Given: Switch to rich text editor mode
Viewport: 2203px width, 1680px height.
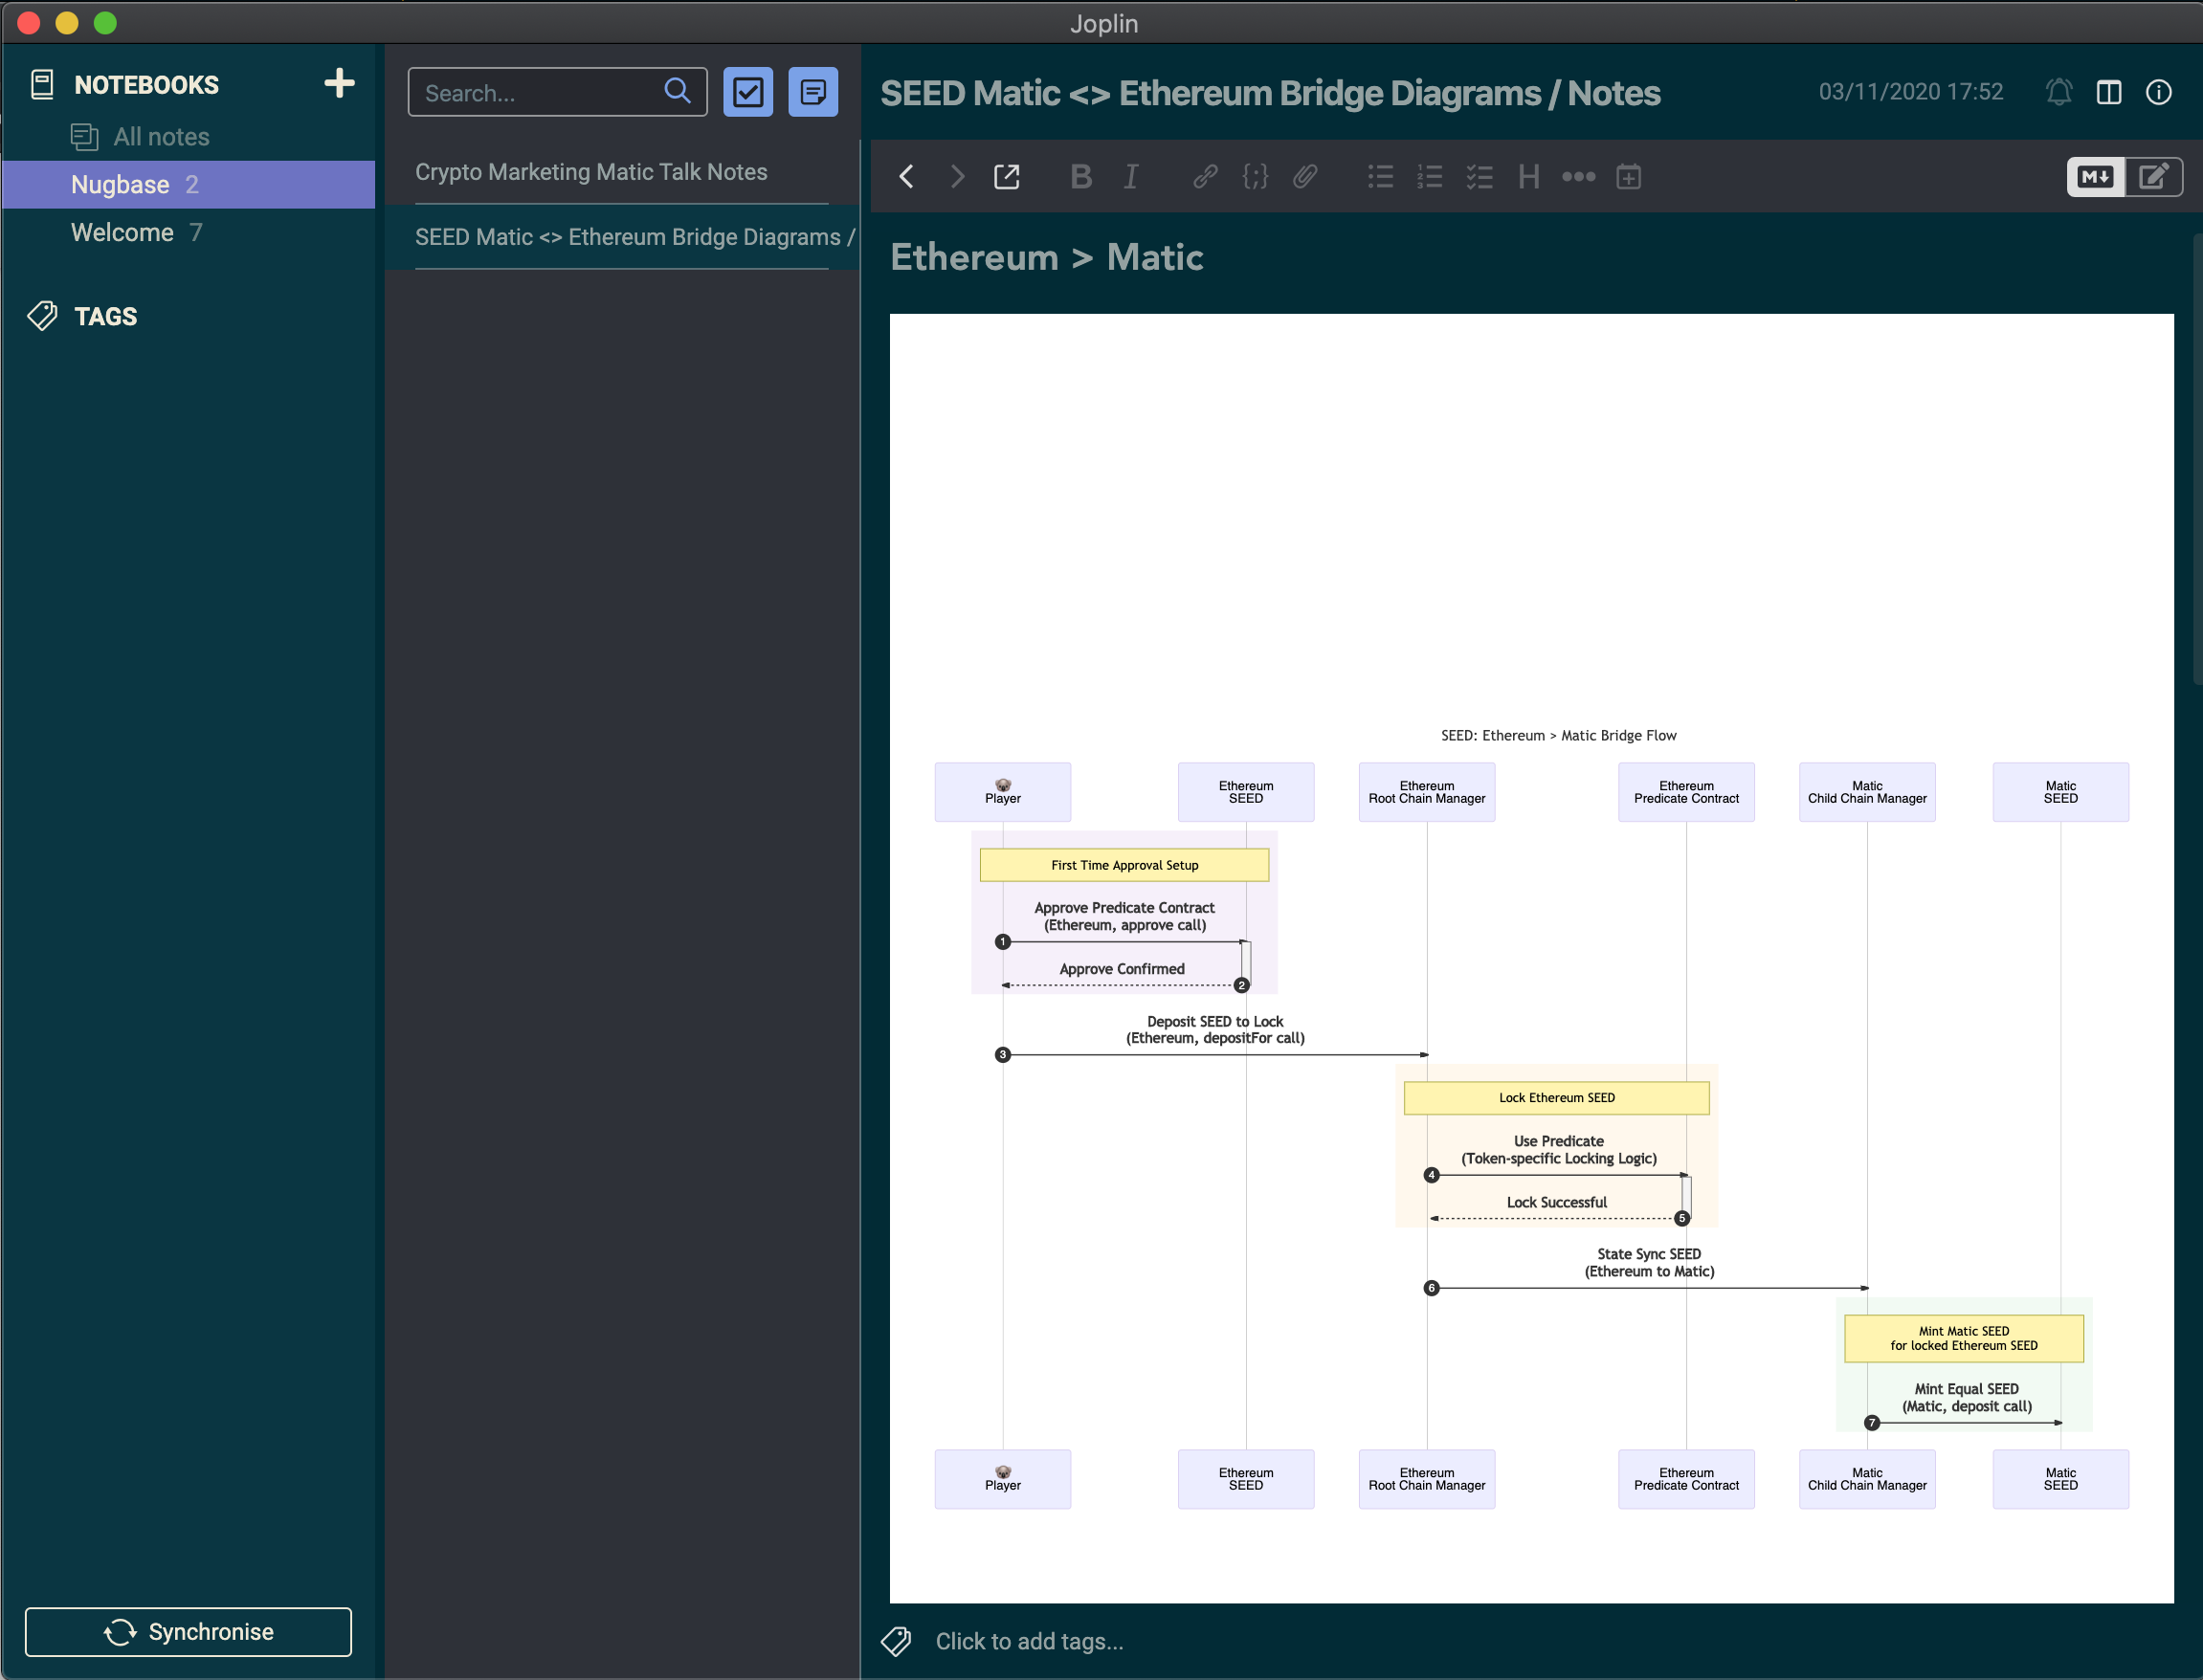Looking at the screenshot, I should [x=2152, y=177].
